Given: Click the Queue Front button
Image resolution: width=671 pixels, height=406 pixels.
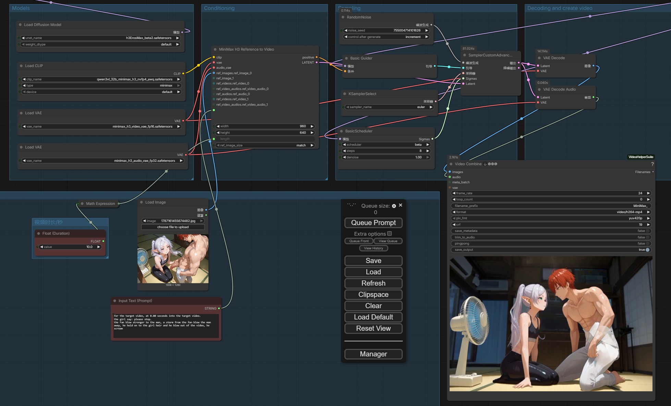Looking at the screenshot, I should click(x=359, y=241).
